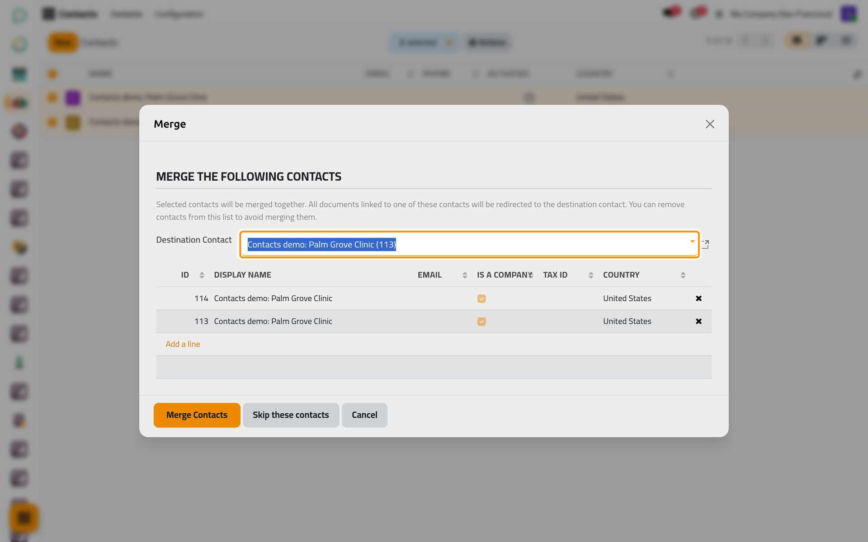Remove contact 113 from merge list

[698, 322]
